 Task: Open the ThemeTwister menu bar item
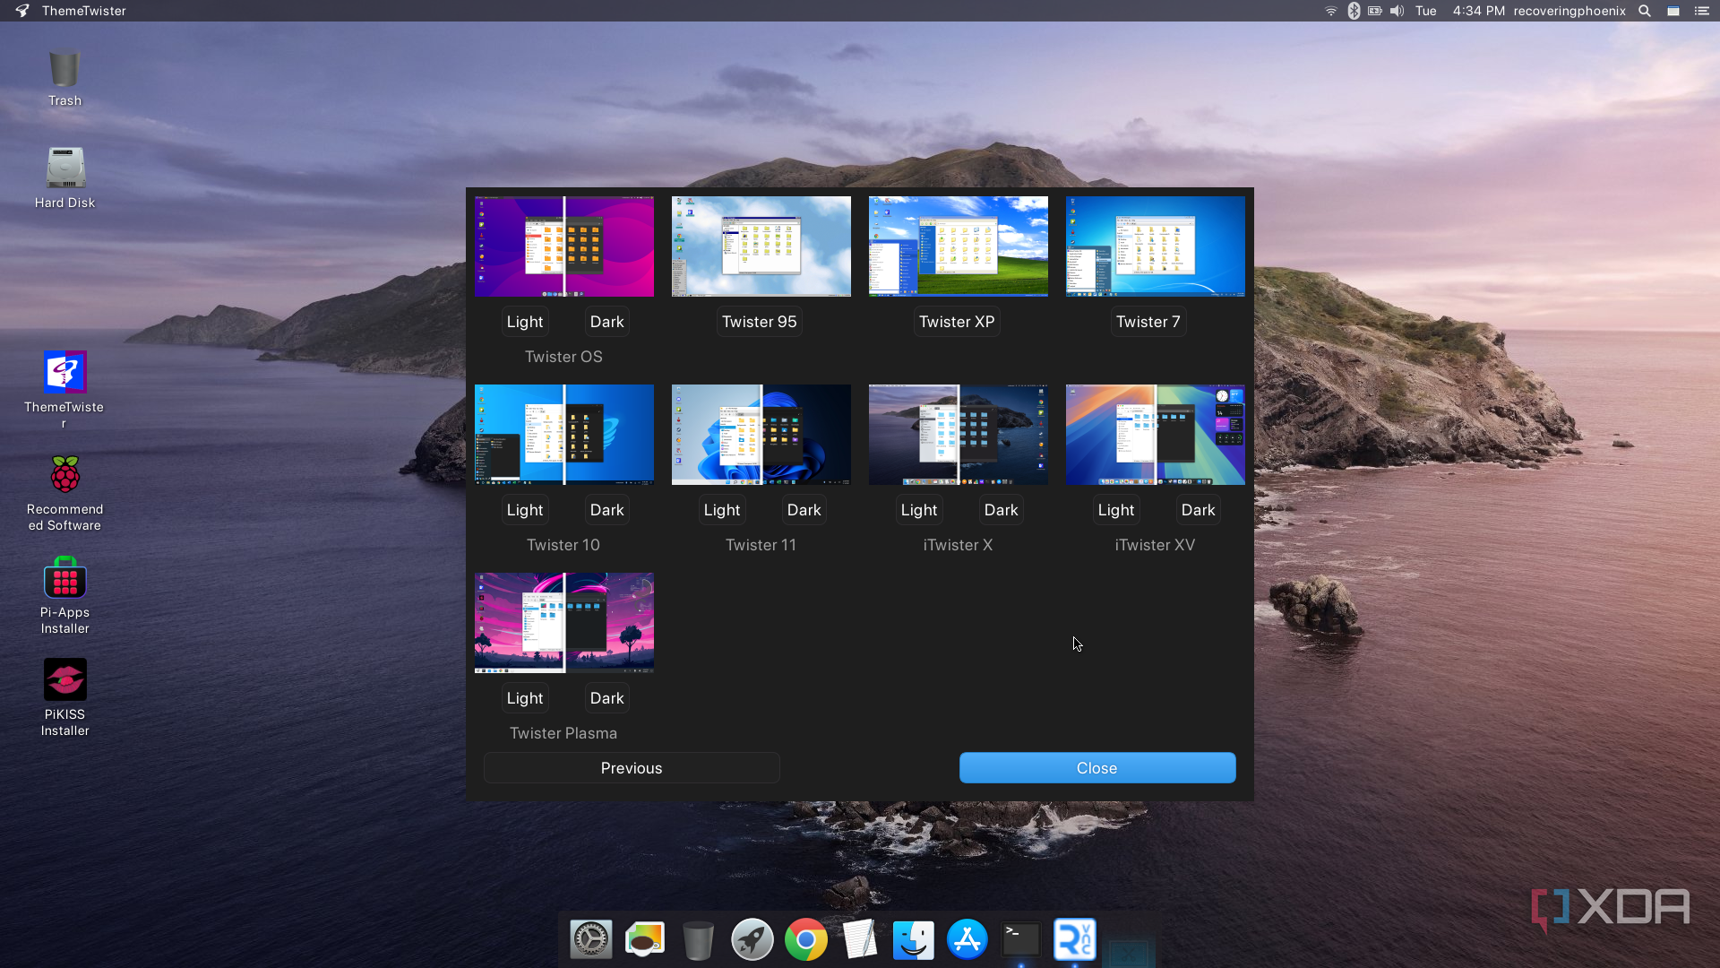(84, 11)
